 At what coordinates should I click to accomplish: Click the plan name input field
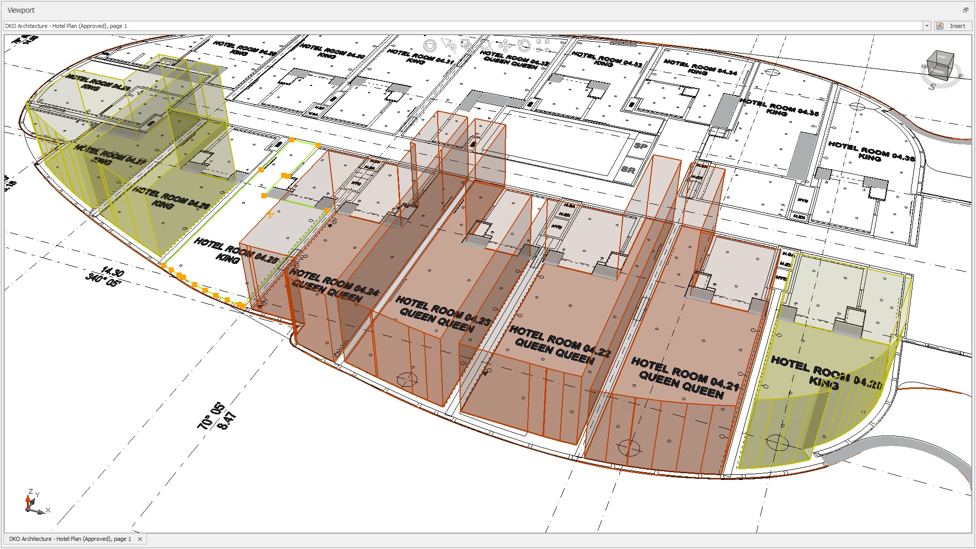[x=457, y=26]
